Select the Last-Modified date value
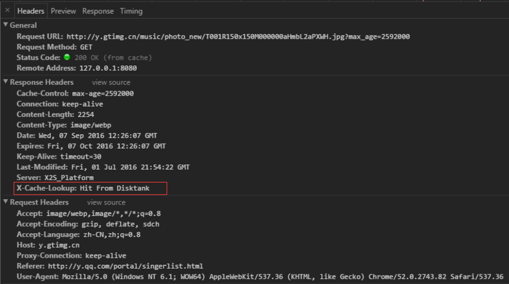 tap(131, 167)
